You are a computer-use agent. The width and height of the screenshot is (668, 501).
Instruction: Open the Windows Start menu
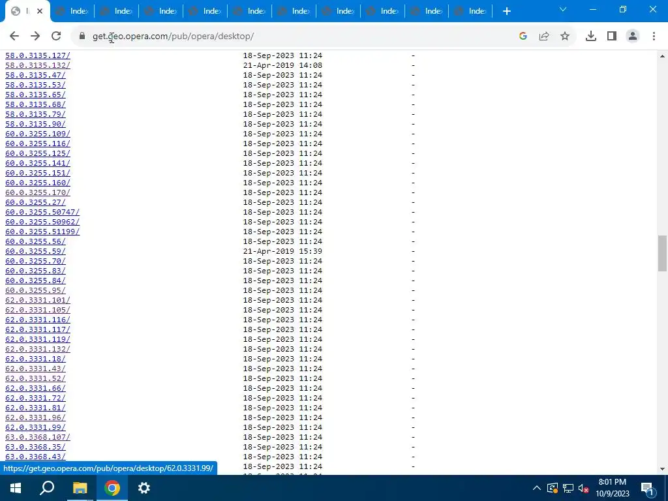[16, 488]
